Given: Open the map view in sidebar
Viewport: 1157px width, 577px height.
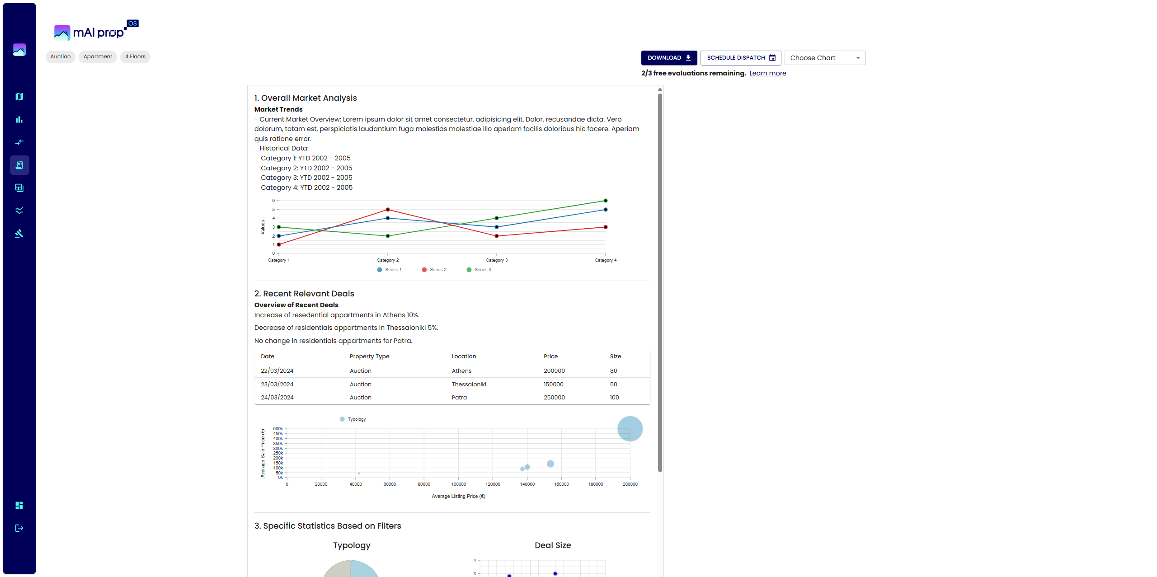Looking at the screenshot, I should [x=19, y=97].
